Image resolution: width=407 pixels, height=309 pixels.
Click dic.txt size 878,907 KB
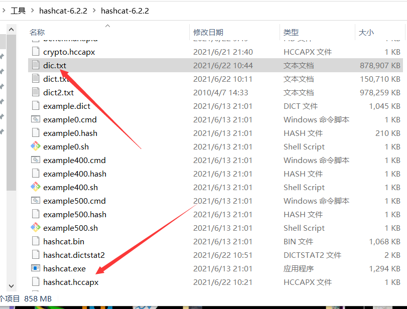380,65
